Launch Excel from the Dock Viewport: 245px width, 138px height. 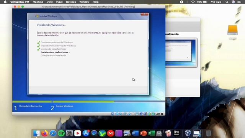point(152,133)
